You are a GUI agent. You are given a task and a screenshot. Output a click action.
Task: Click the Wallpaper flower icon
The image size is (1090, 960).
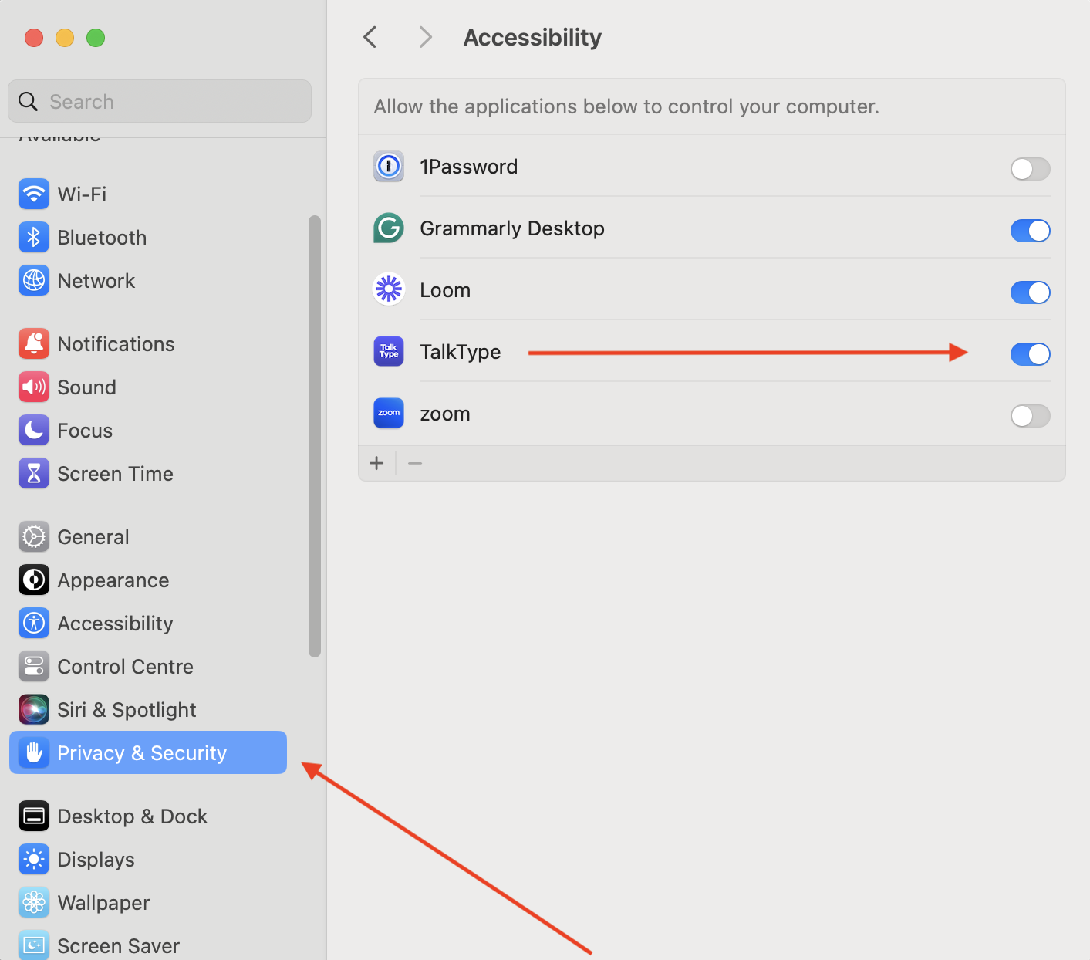pyautogui.click(x=34, y=903)
